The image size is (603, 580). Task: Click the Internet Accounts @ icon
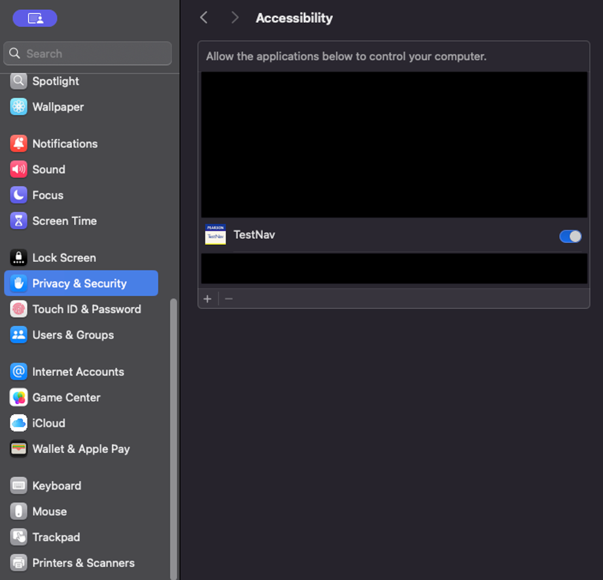coord(18,371)
